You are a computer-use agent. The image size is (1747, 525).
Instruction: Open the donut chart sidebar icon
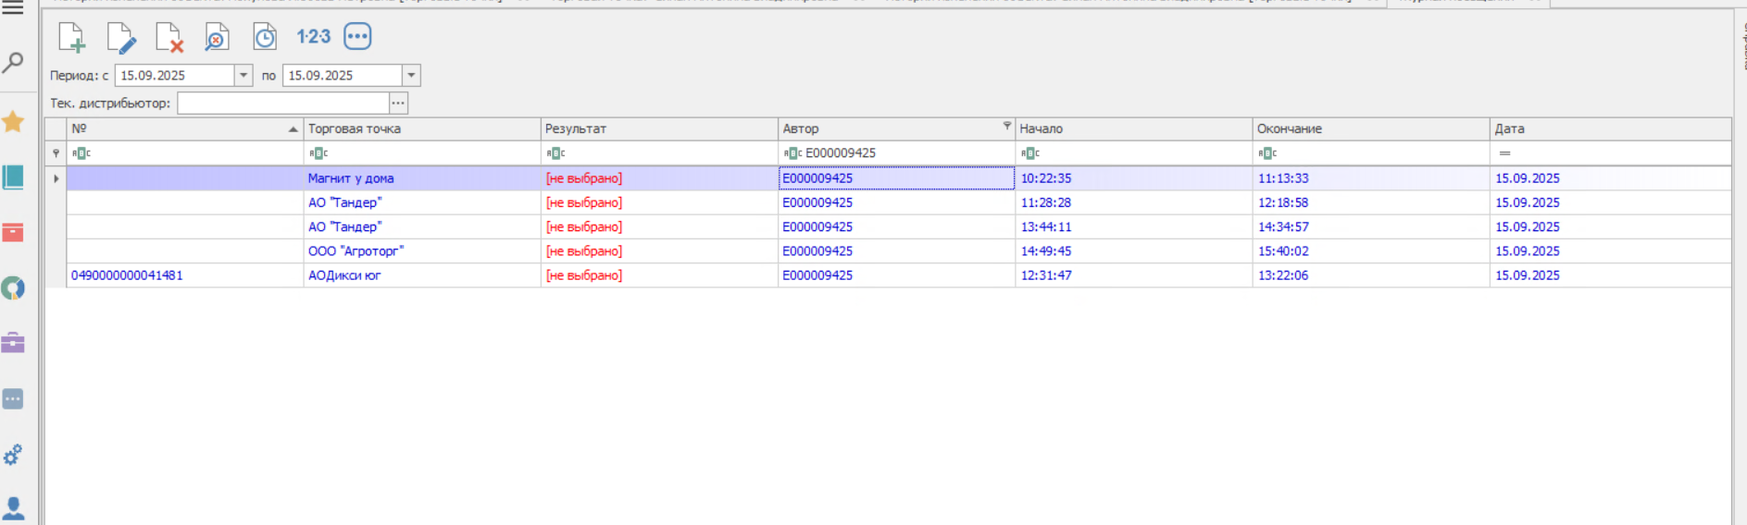pyautogui.click(x=13, y=288)
